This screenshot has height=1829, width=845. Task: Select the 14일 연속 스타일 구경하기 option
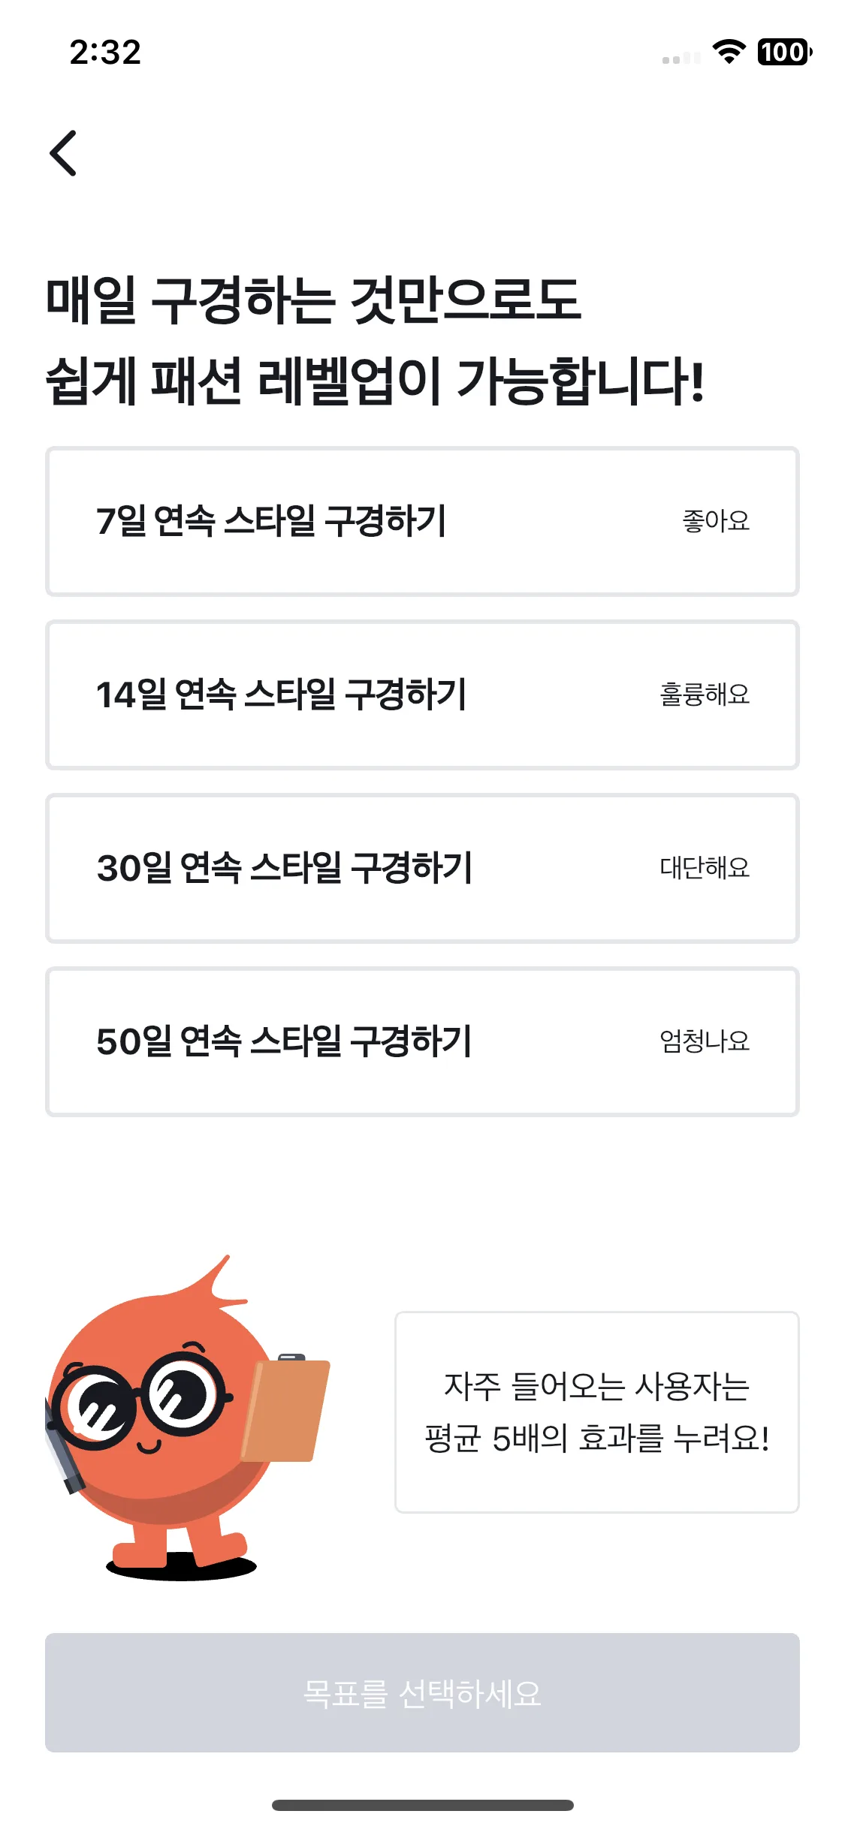[422, 695]
